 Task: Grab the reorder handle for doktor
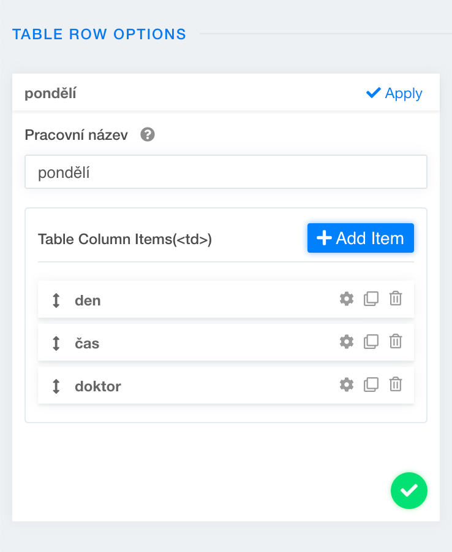tap(56, 386)
